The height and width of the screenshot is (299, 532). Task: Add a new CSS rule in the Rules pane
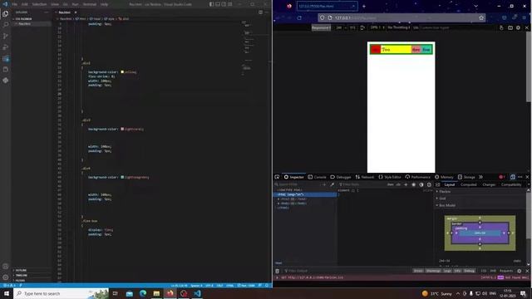(x=406, y=184)
